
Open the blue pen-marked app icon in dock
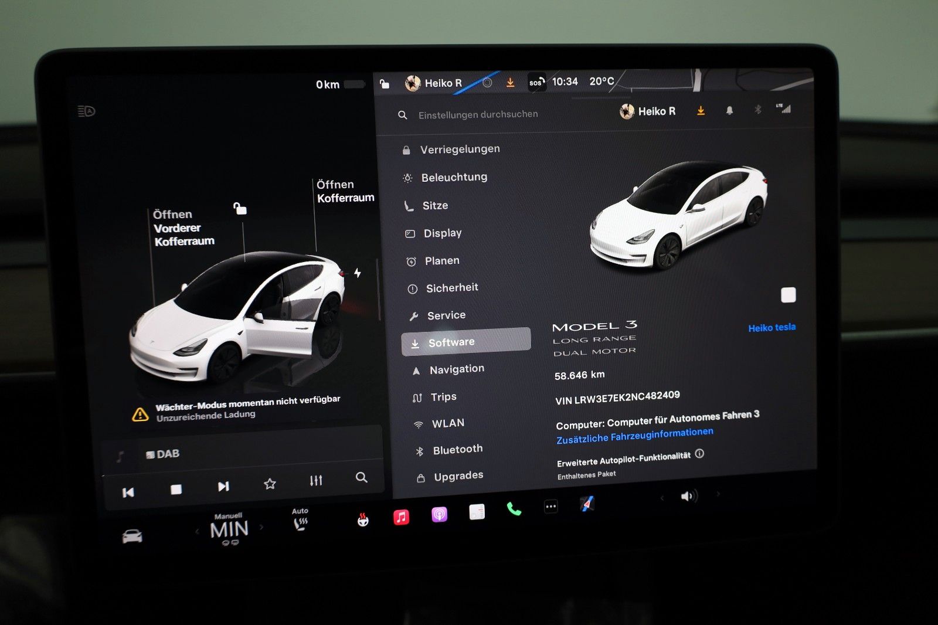point(587,504)
